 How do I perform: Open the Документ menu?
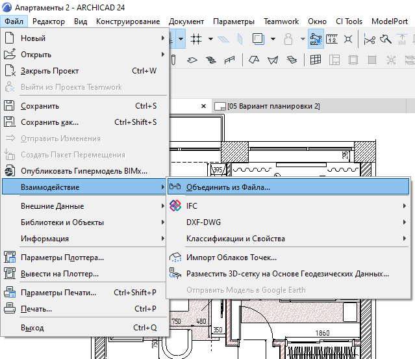[x=186, y=21]
